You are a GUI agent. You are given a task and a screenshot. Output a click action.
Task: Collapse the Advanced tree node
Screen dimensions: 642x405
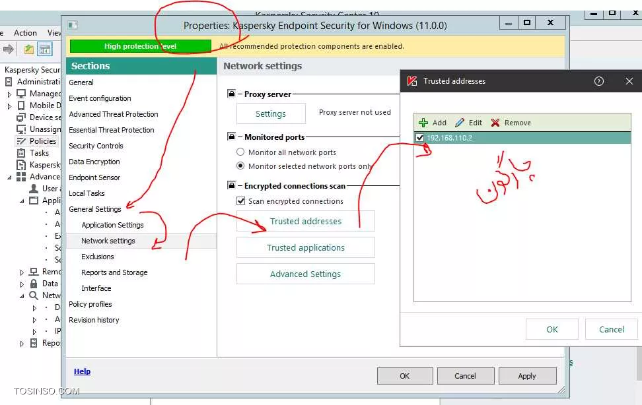click(9, 177)
